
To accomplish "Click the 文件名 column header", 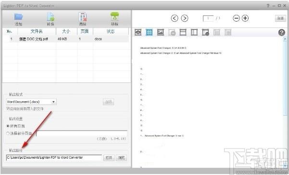I will pos(37,31).
